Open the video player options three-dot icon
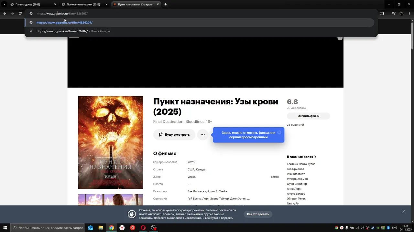 340,38
